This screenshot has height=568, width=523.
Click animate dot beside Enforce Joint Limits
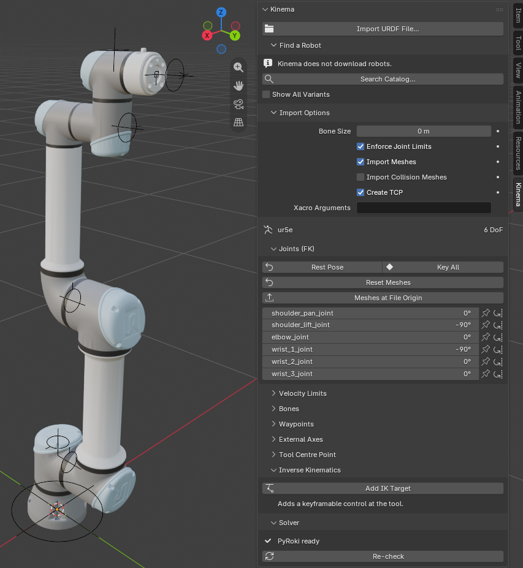point(498,146)
